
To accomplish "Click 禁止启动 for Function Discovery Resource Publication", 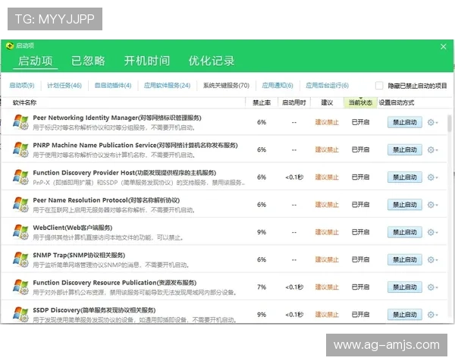I will point(404,287).
